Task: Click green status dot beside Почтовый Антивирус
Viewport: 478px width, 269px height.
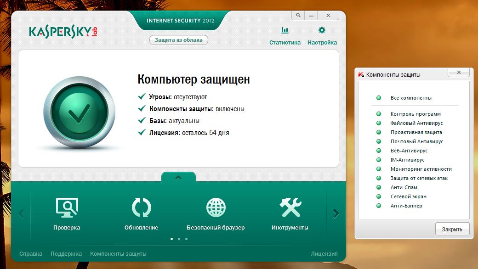Action: [379, 141]
